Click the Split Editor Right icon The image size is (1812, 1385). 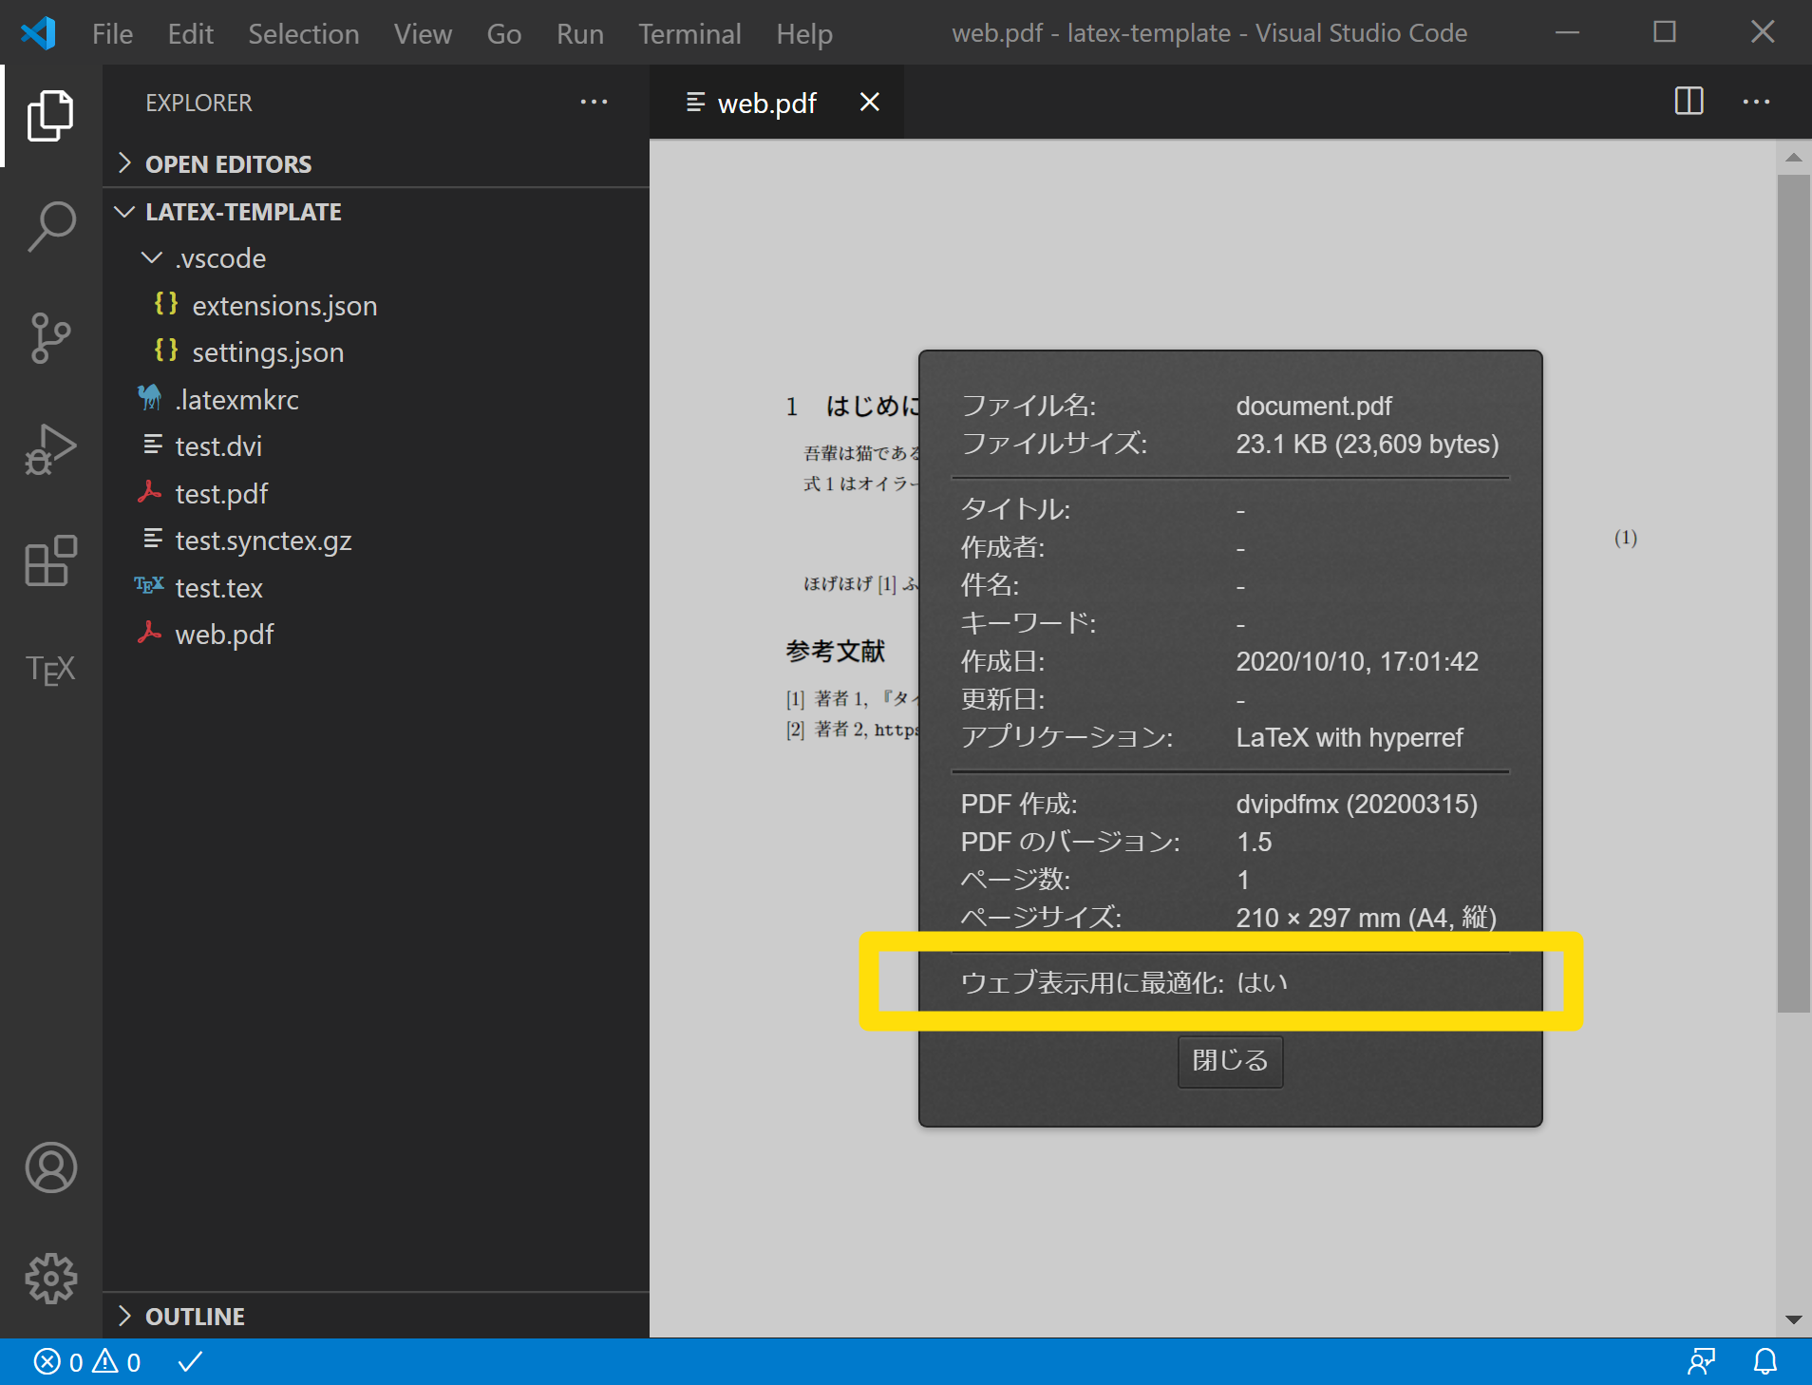click(x=1689, y=101)
